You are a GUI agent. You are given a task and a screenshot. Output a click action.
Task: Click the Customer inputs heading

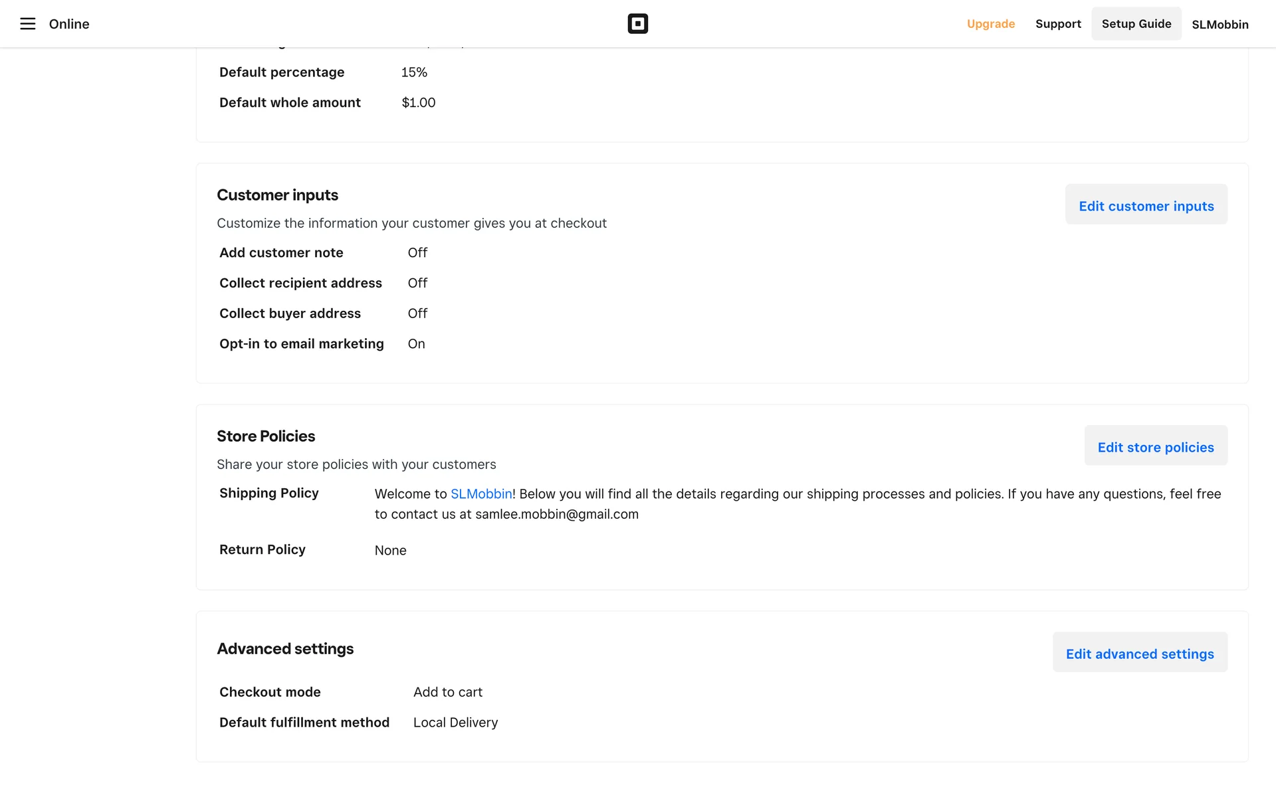(277, 195)
